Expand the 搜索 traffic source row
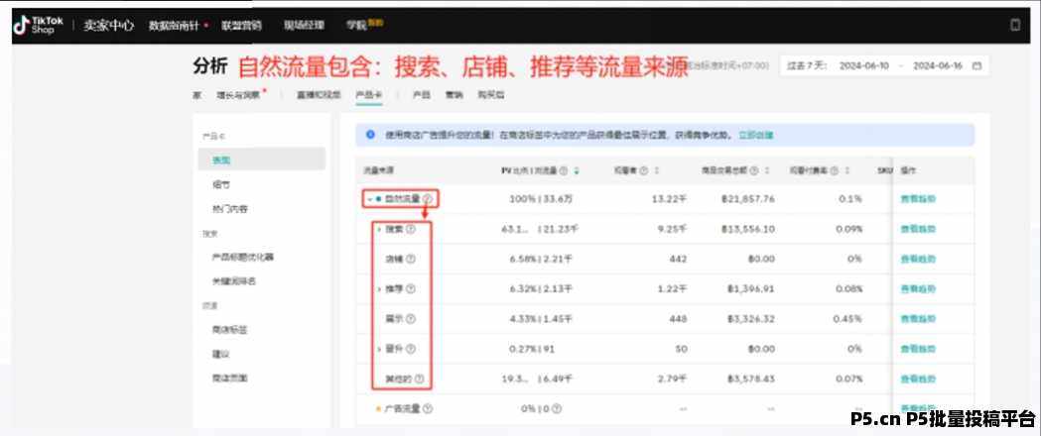Screen dimensions: 1041x436 tap(379, 229)
